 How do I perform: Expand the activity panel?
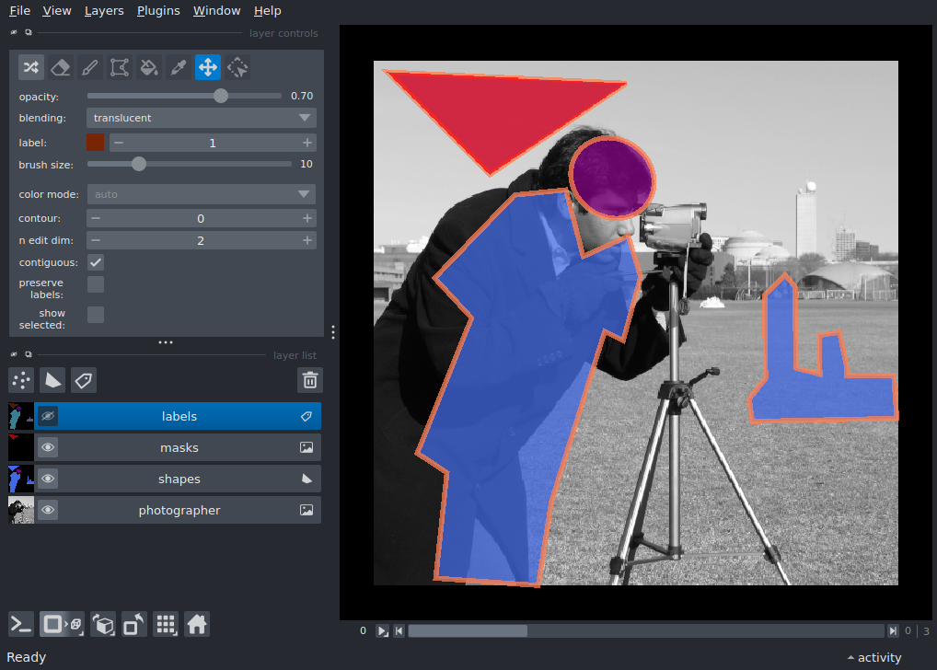pos(873,657)
